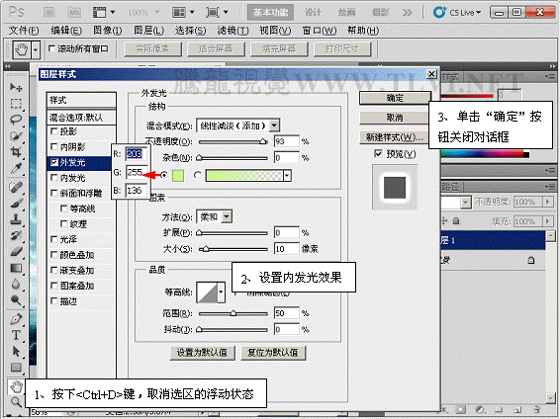Expand more workspaces chevron

[x=407, y=13]
